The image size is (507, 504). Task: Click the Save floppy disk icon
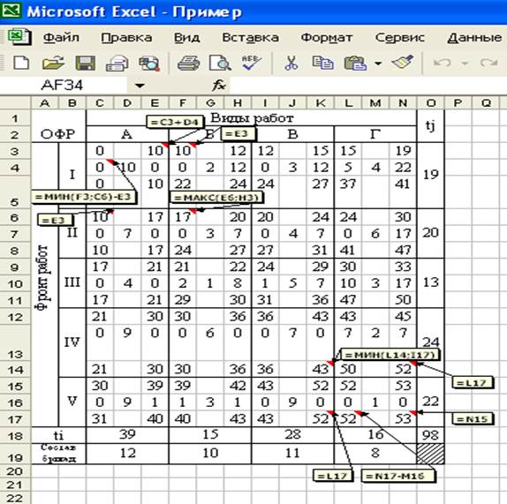(85, 63)
